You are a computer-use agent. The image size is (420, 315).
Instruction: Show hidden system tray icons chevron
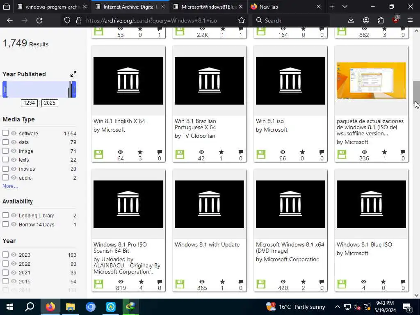coord(338,307)
